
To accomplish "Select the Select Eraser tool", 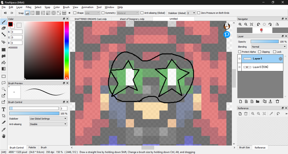I will click(x=4, y=102).
